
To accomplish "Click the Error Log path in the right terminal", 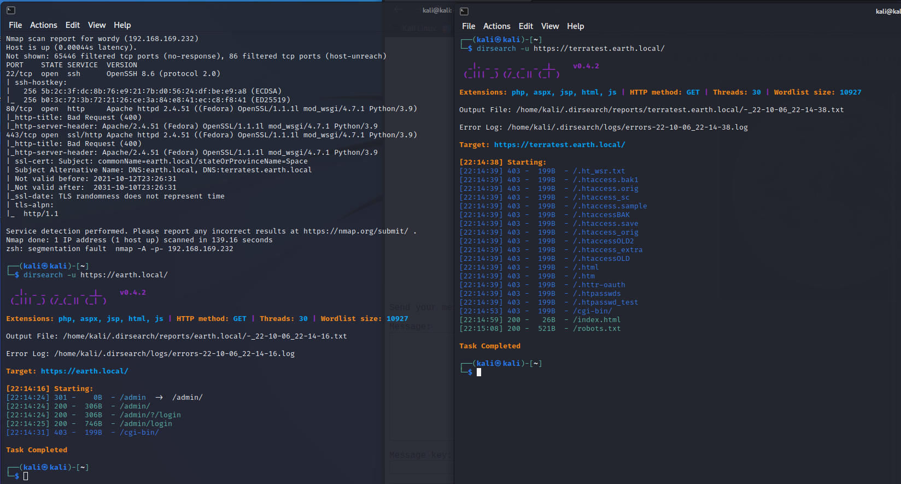I will pos(628,127).
